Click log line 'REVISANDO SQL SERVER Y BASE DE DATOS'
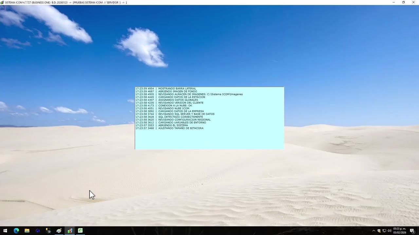The width and height of the screenshot is (419, 235). (x=175, y=114)
